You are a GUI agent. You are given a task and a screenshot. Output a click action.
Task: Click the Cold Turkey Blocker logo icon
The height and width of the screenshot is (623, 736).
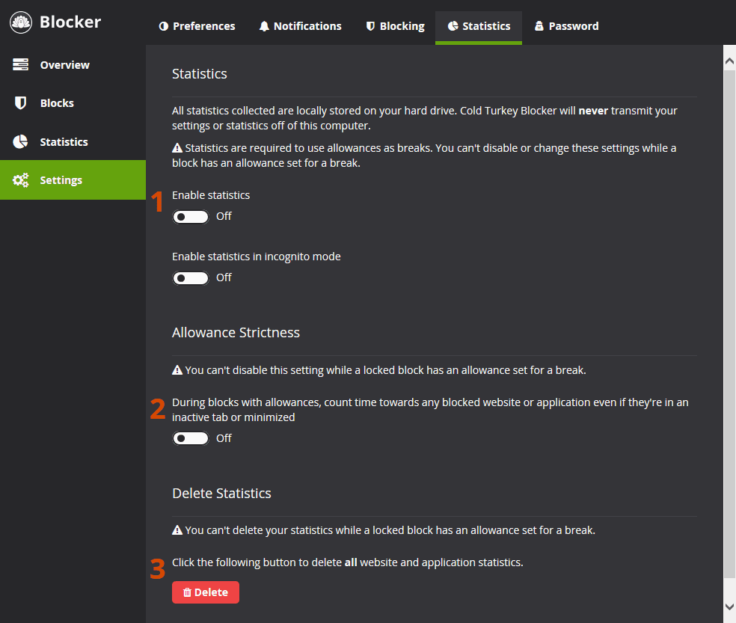coord(21,22)
